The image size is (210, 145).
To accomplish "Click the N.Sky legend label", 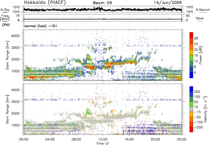I will point(5,10).
